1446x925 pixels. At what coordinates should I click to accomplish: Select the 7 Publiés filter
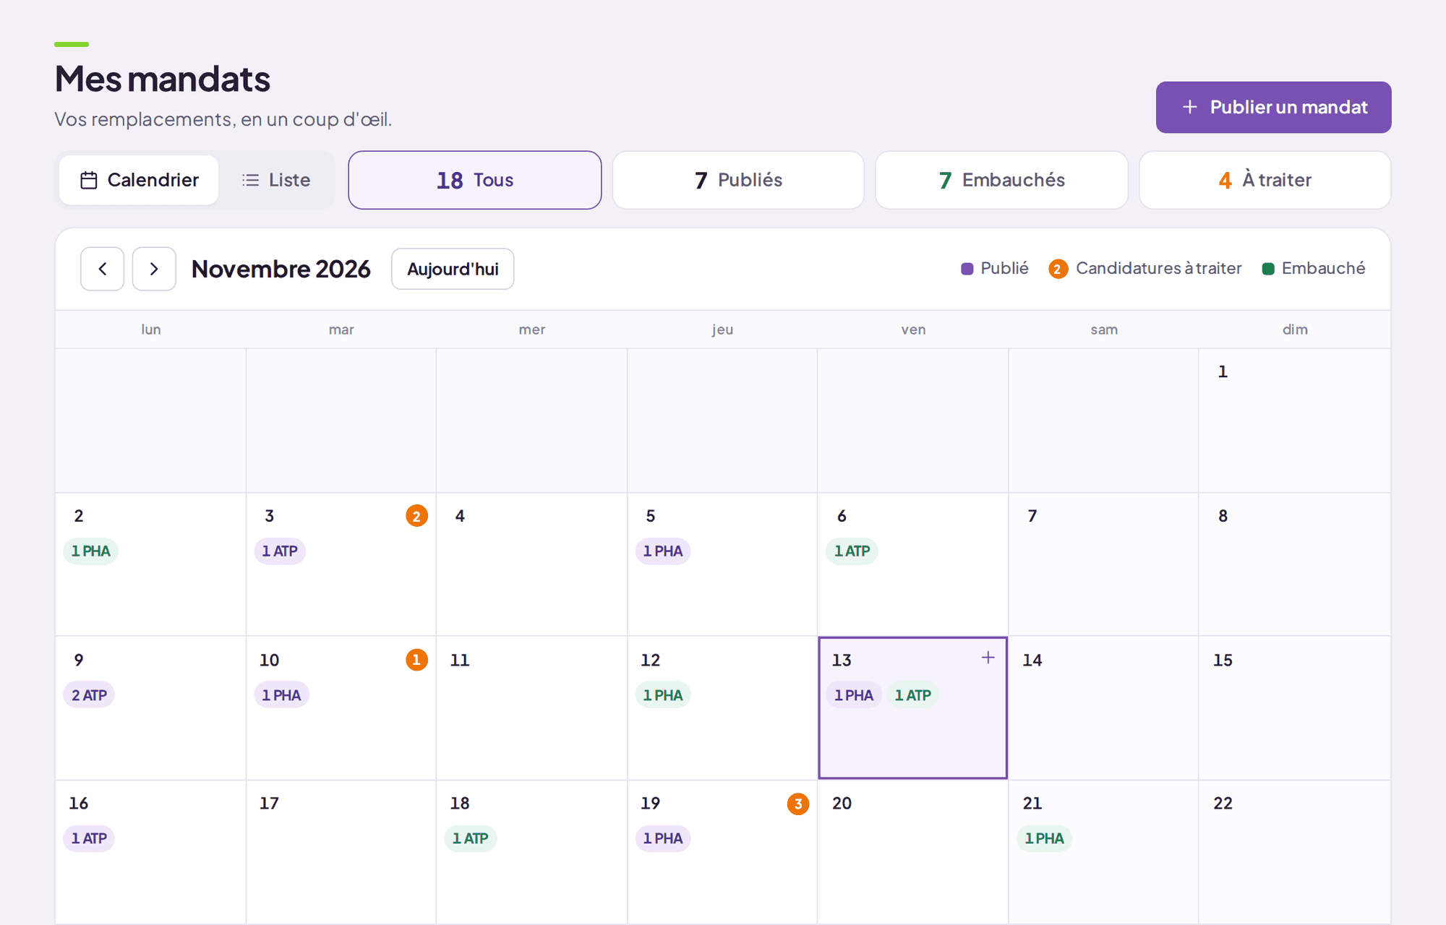pyautogui.click(x=738, y=180)
